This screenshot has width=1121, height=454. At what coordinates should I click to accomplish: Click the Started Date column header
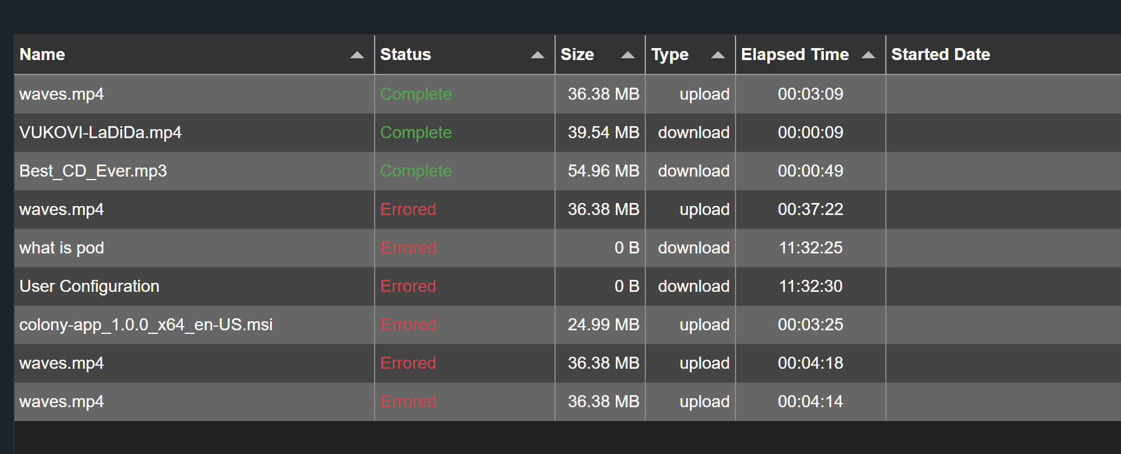[x=941, y=55]
